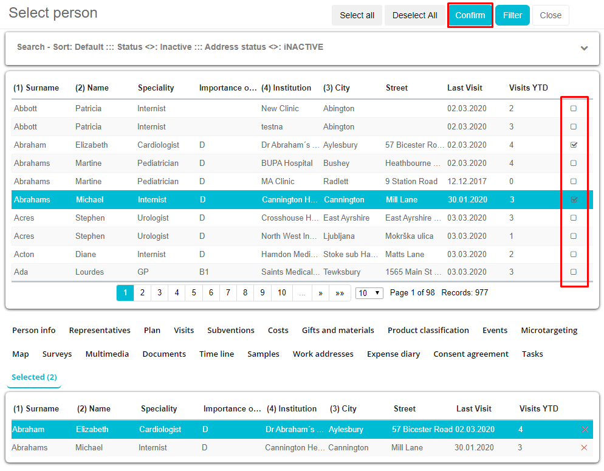Remove Abraham Elizabeth from selected list
Image resolution: width=604 pixels, height=471 pixels.
point(585,430)
